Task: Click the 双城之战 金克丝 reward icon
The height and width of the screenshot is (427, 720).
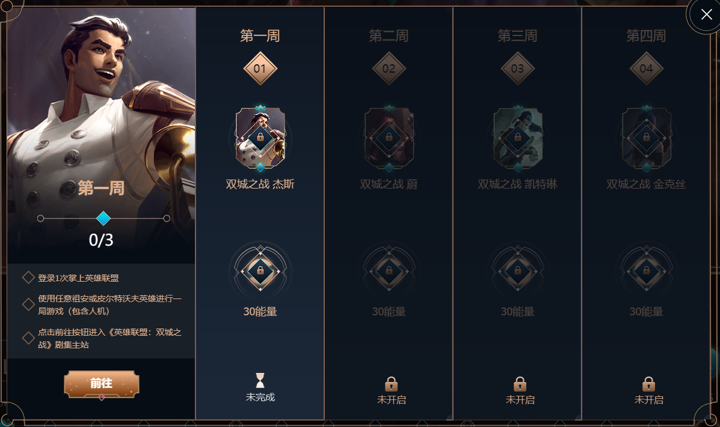Action: [x=646, y=138]
